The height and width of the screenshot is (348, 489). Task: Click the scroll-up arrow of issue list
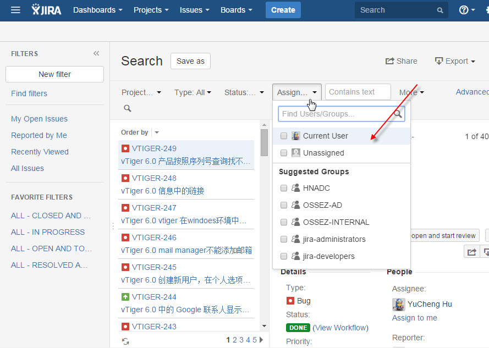[264, 125]
